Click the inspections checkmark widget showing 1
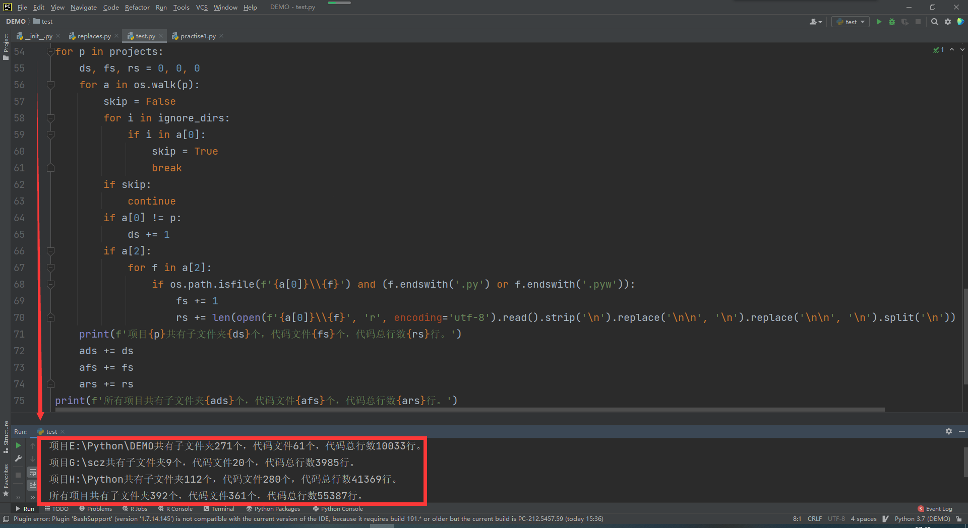The height and width of the screenshot is (528, 968). point(938,50)
